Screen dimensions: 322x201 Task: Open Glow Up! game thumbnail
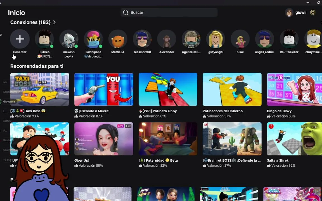pyautogui.click(x=104, y=139)
